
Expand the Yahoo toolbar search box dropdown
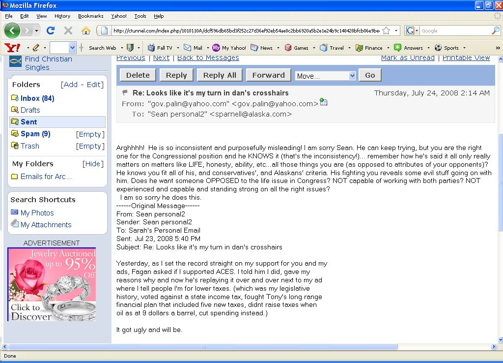(x=72, y=48)
